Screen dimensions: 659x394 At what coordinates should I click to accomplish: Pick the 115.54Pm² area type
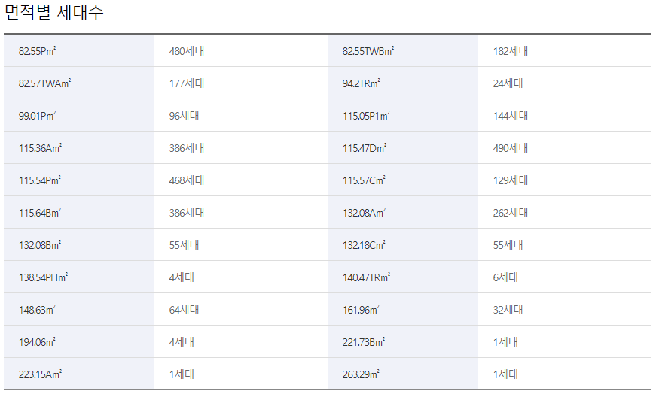pyautogui.click(x=40, y=180)
